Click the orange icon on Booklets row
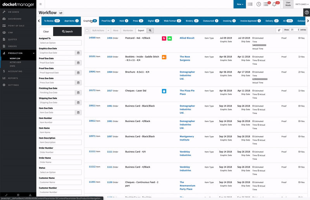 pyautogui.click(x=164, y=57)
